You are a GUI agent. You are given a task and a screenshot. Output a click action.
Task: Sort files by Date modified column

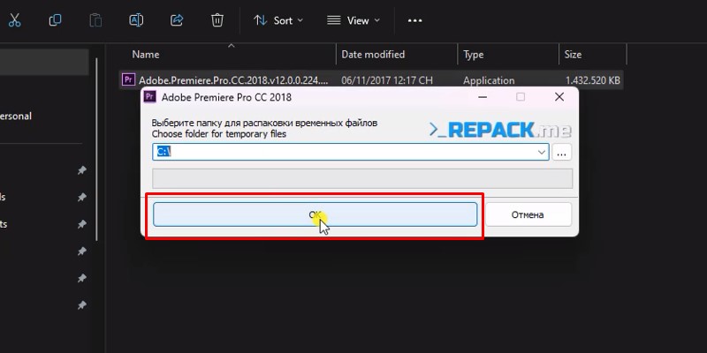373,55
